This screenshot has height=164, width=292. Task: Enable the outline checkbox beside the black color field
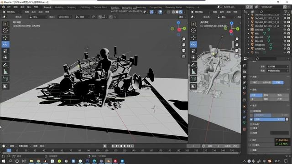pyautogui.click(x=251, y=133)
